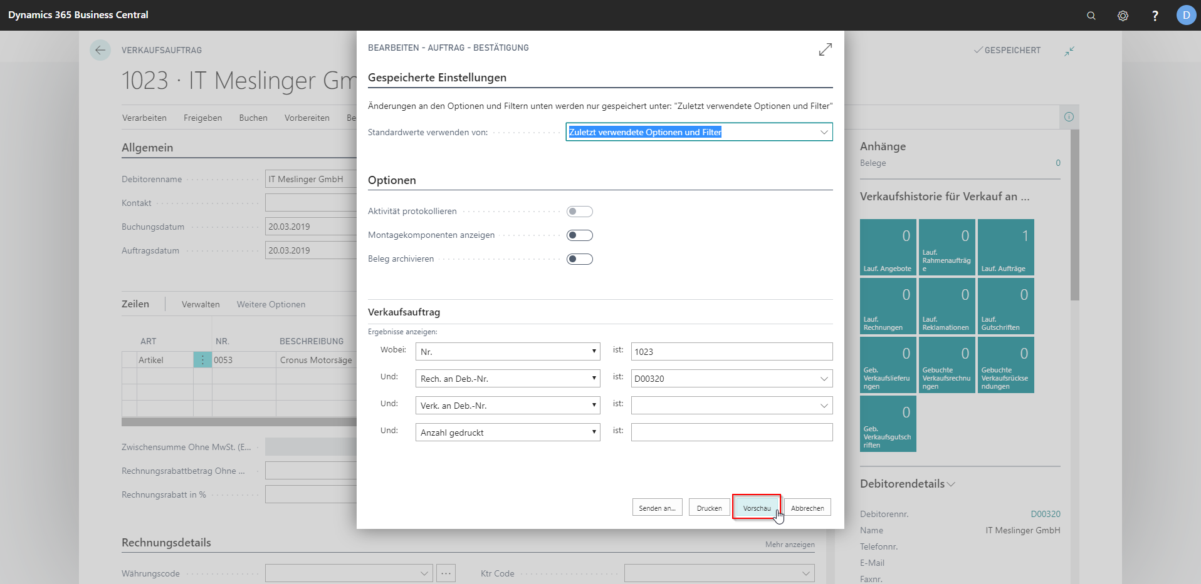The width and height of the screenshot is (1201, 584).
Task: Open the Währungscode dropdown
Action: point(424,573)
